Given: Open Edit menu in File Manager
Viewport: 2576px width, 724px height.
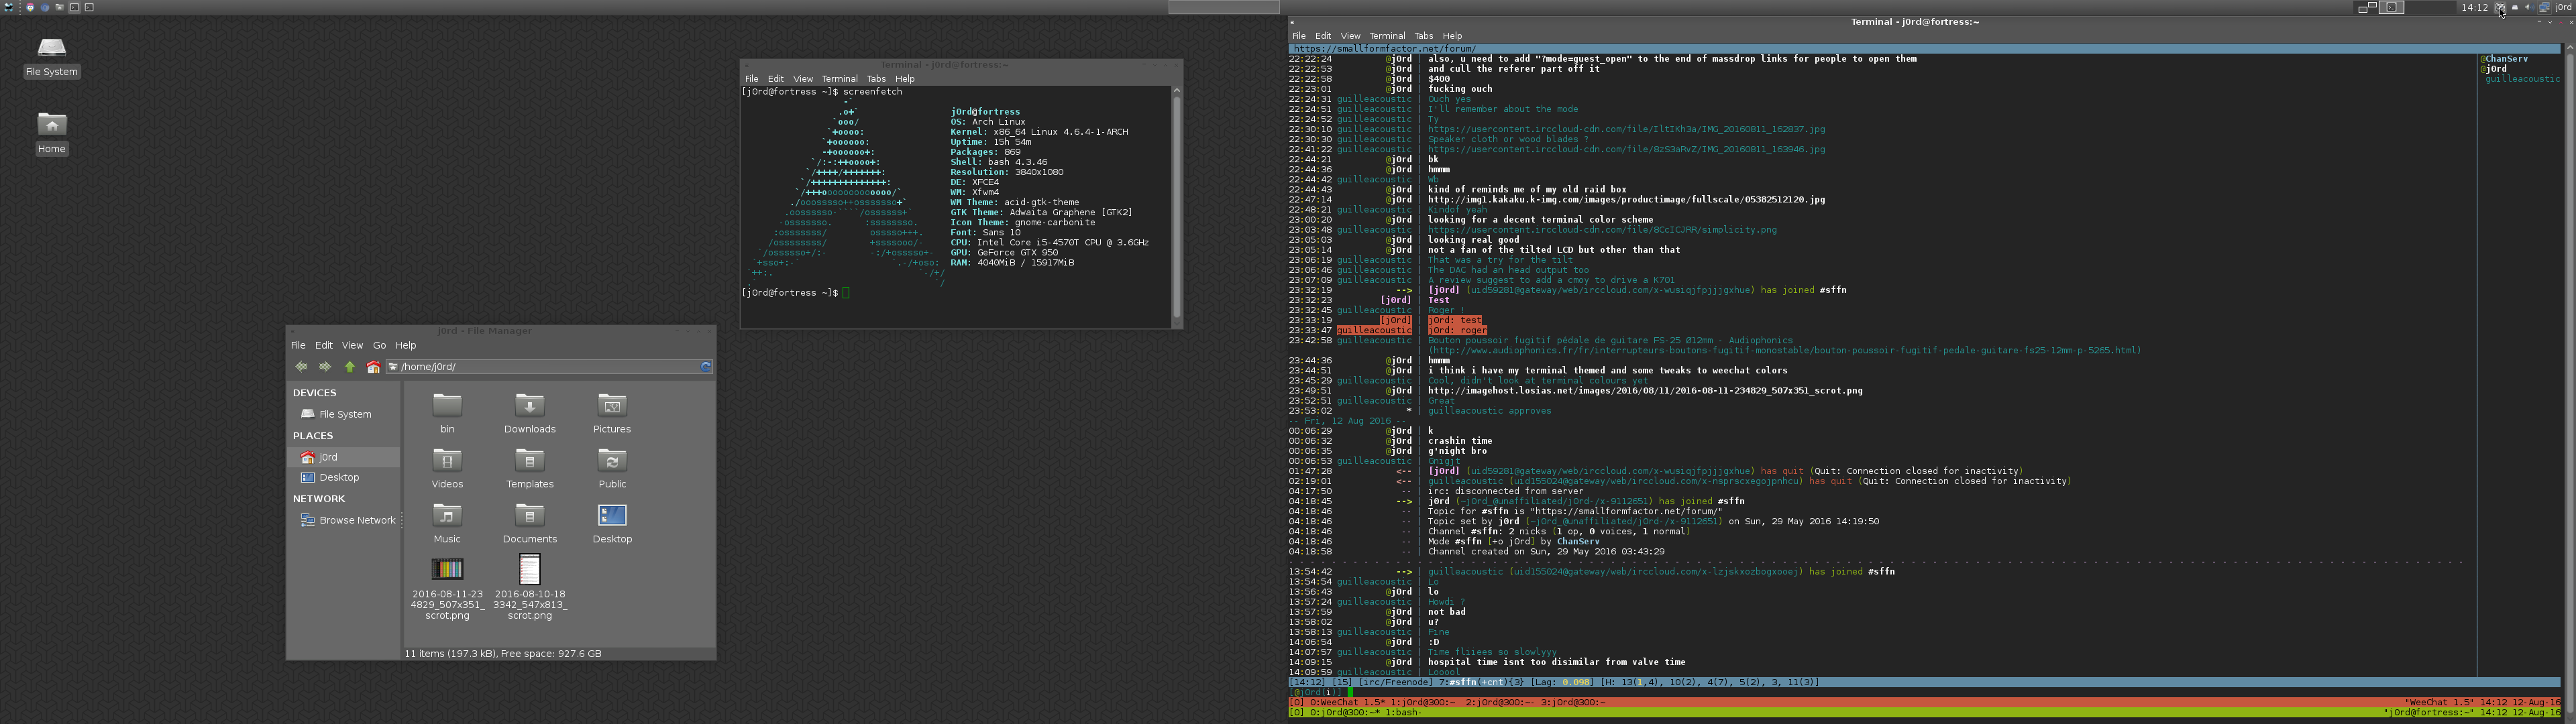Looking at the screenshot, I should (324, 345).
